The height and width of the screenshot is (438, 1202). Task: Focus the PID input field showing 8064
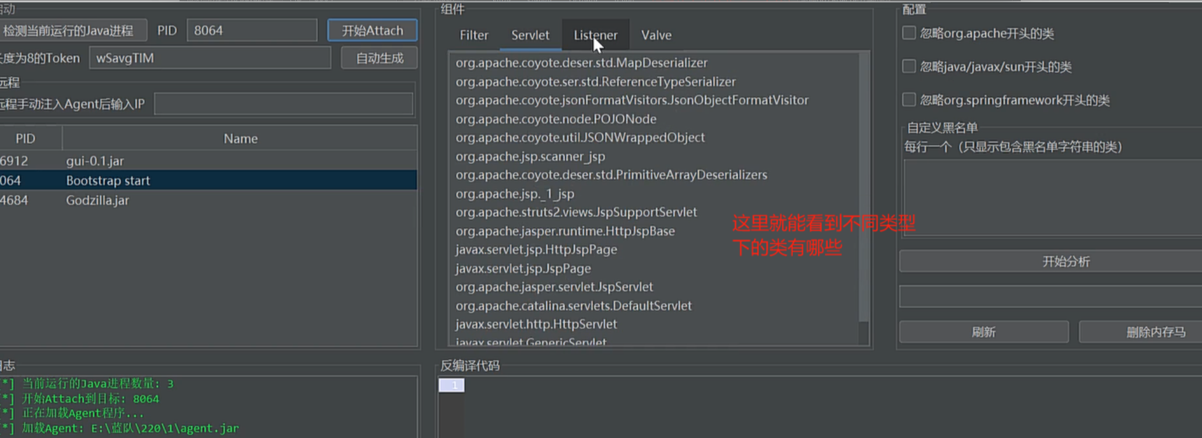point(252,30)
